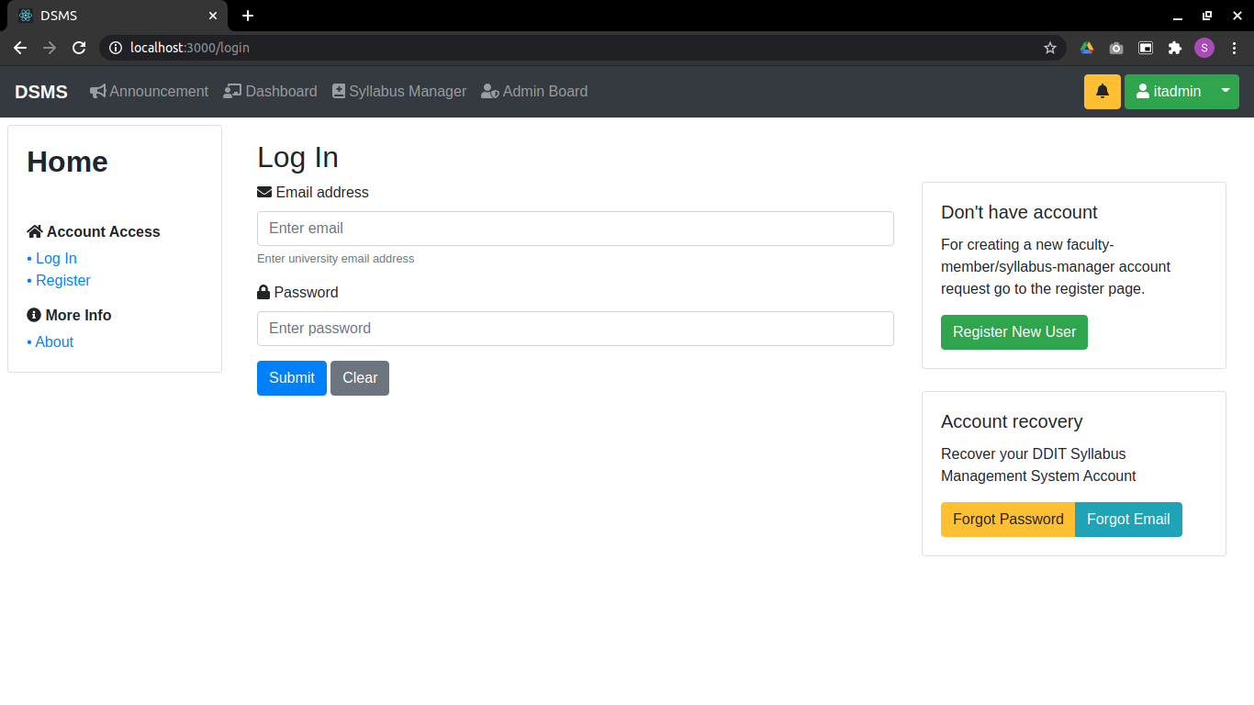
Task: Click the More Info circle icon
Action: pos(33,315)
